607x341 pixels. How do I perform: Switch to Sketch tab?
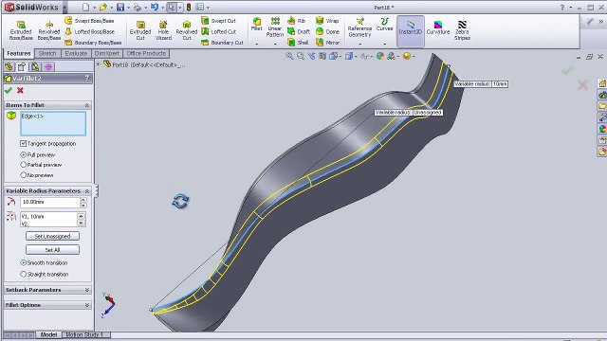[47, 53]
